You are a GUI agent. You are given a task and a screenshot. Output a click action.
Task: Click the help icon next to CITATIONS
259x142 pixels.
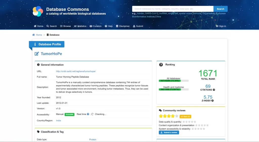(x=214, y=90)
